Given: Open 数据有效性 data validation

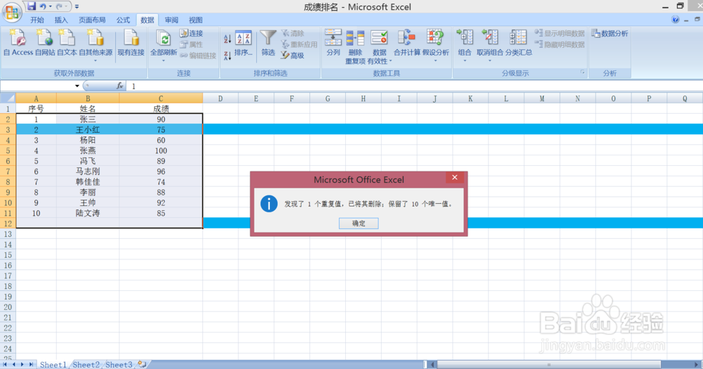Looking at the screenshot, I should tap(380, 46).
